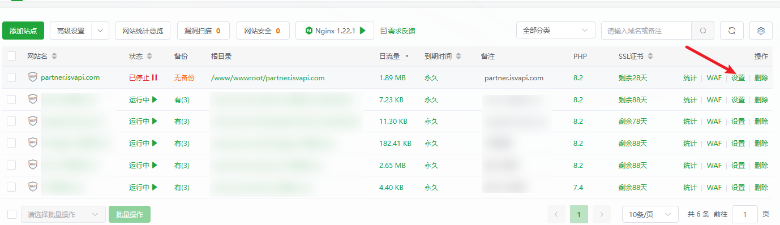Image resolution: width=780 pixels, height=225 pixels.
Task: Click the 高级设置 button
Action: 71,31
